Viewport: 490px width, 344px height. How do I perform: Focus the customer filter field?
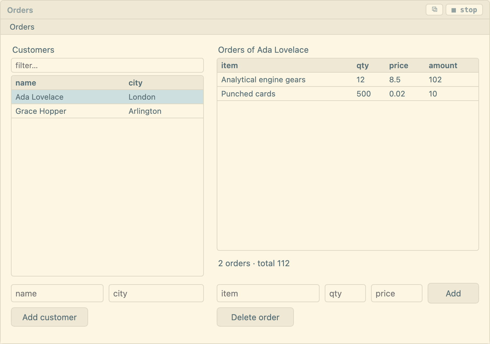click(107, 65)
